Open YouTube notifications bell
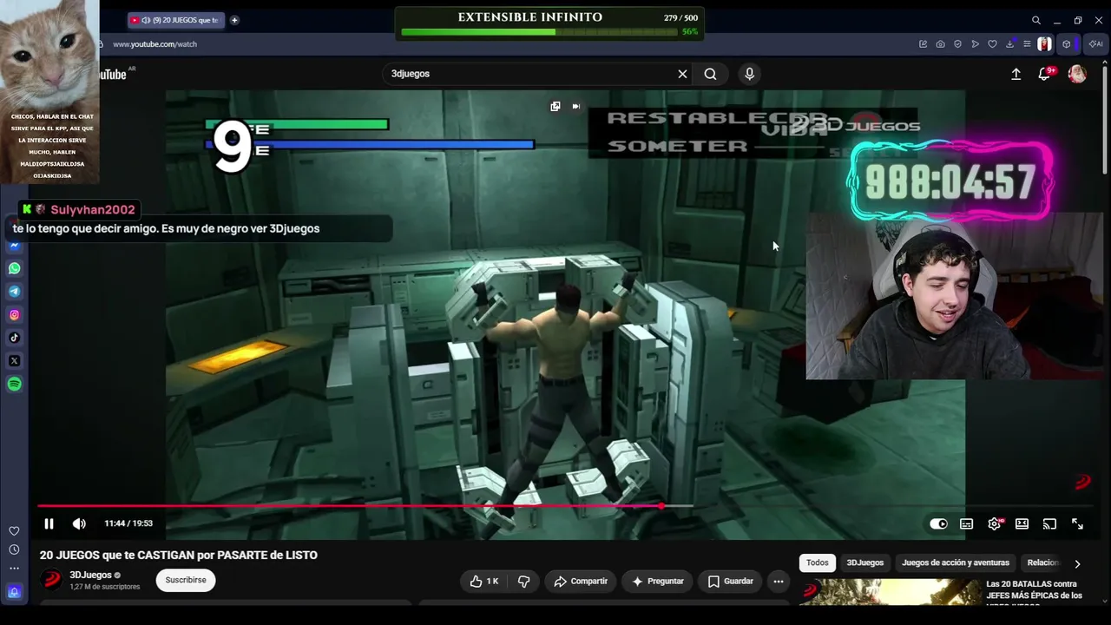Screen dimensions: 1111x625 click(1044, 74)
